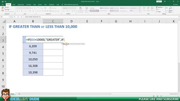Screen dimensions: 180x101
Task: Apply the Bad cell style
Action: [x=104, y=8]
